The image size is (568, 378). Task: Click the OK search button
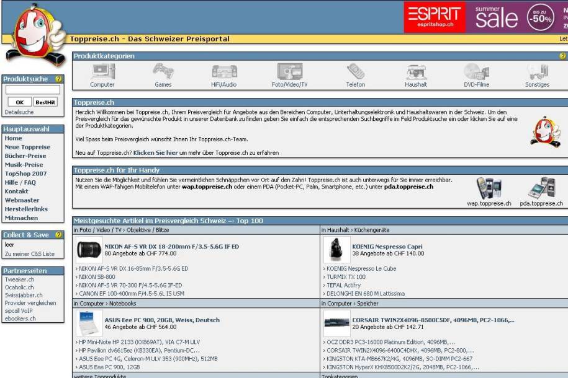(x=20, y=102)
